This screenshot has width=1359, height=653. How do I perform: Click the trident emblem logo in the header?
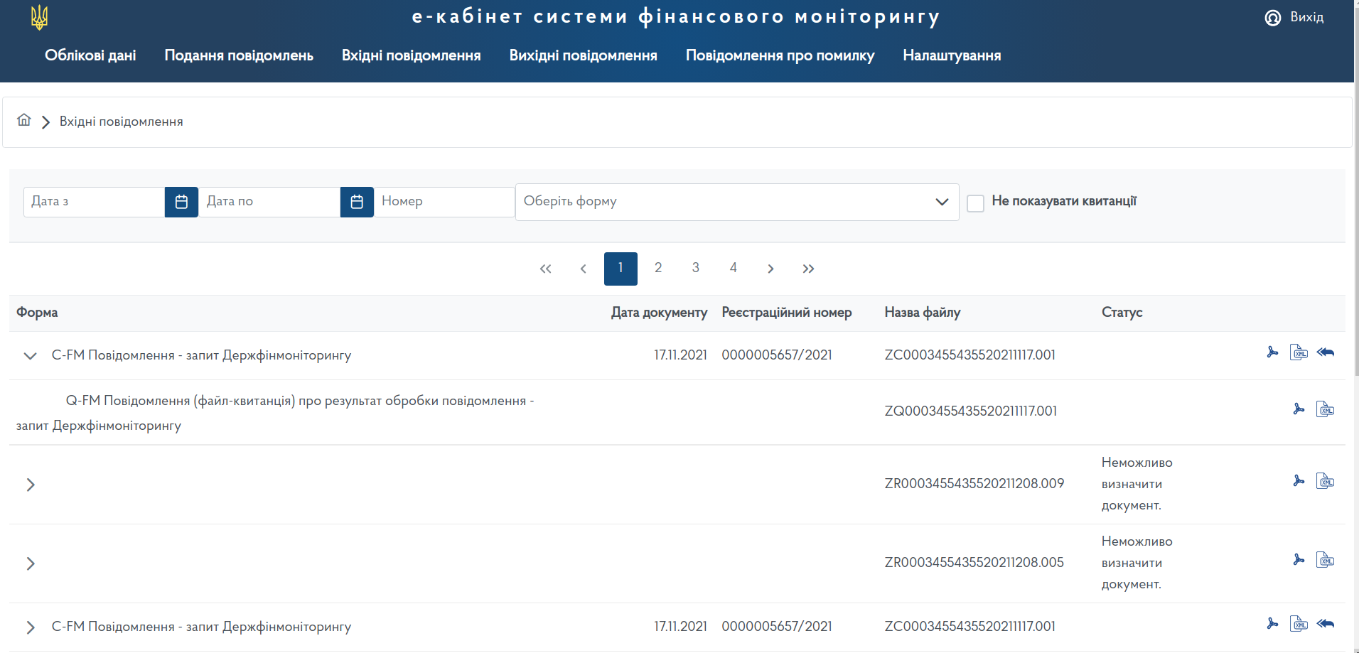pyautogui.click(x=40, y=18)
